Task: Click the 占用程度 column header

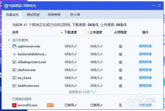Action: click(120, 32)
